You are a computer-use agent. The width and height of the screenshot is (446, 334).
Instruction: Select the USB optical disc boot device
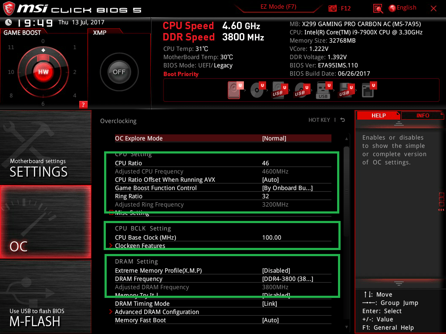(302, 90)
